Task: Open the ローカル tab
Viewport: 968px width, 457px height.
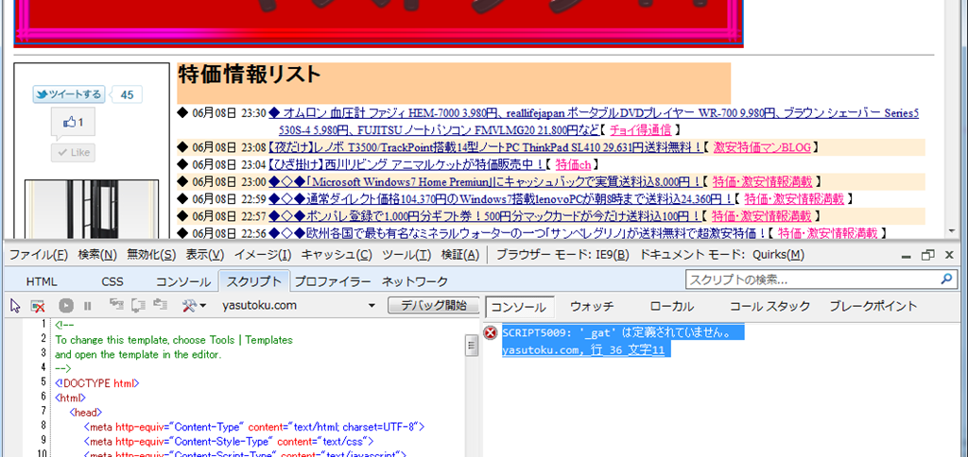Action: tap(672, 307)
